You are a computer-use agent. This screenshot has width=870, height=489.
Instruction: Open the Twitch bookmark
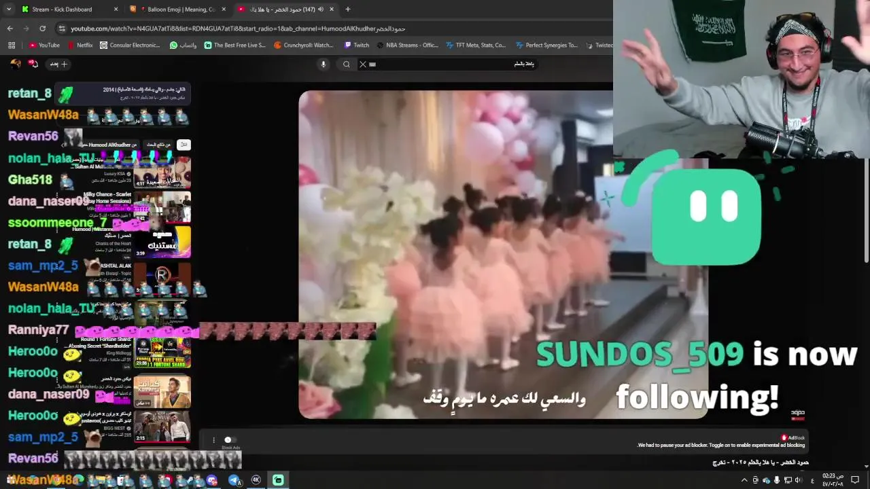point(357,46)
